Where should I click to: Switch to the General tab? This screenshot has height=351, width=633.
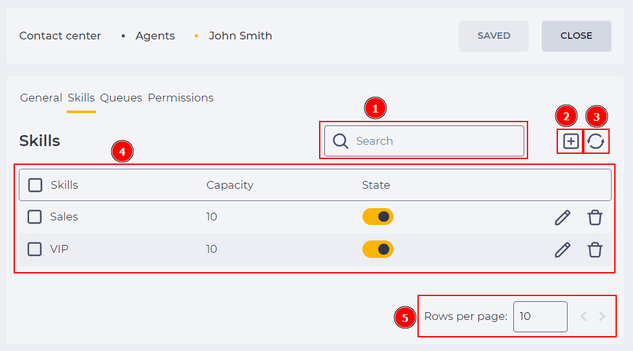tap(41, 98)
